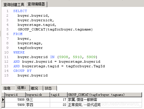This screenshot has width=144, height=109.
Task: Click buyer.buyerid on line 15
Action: (33, 75)
